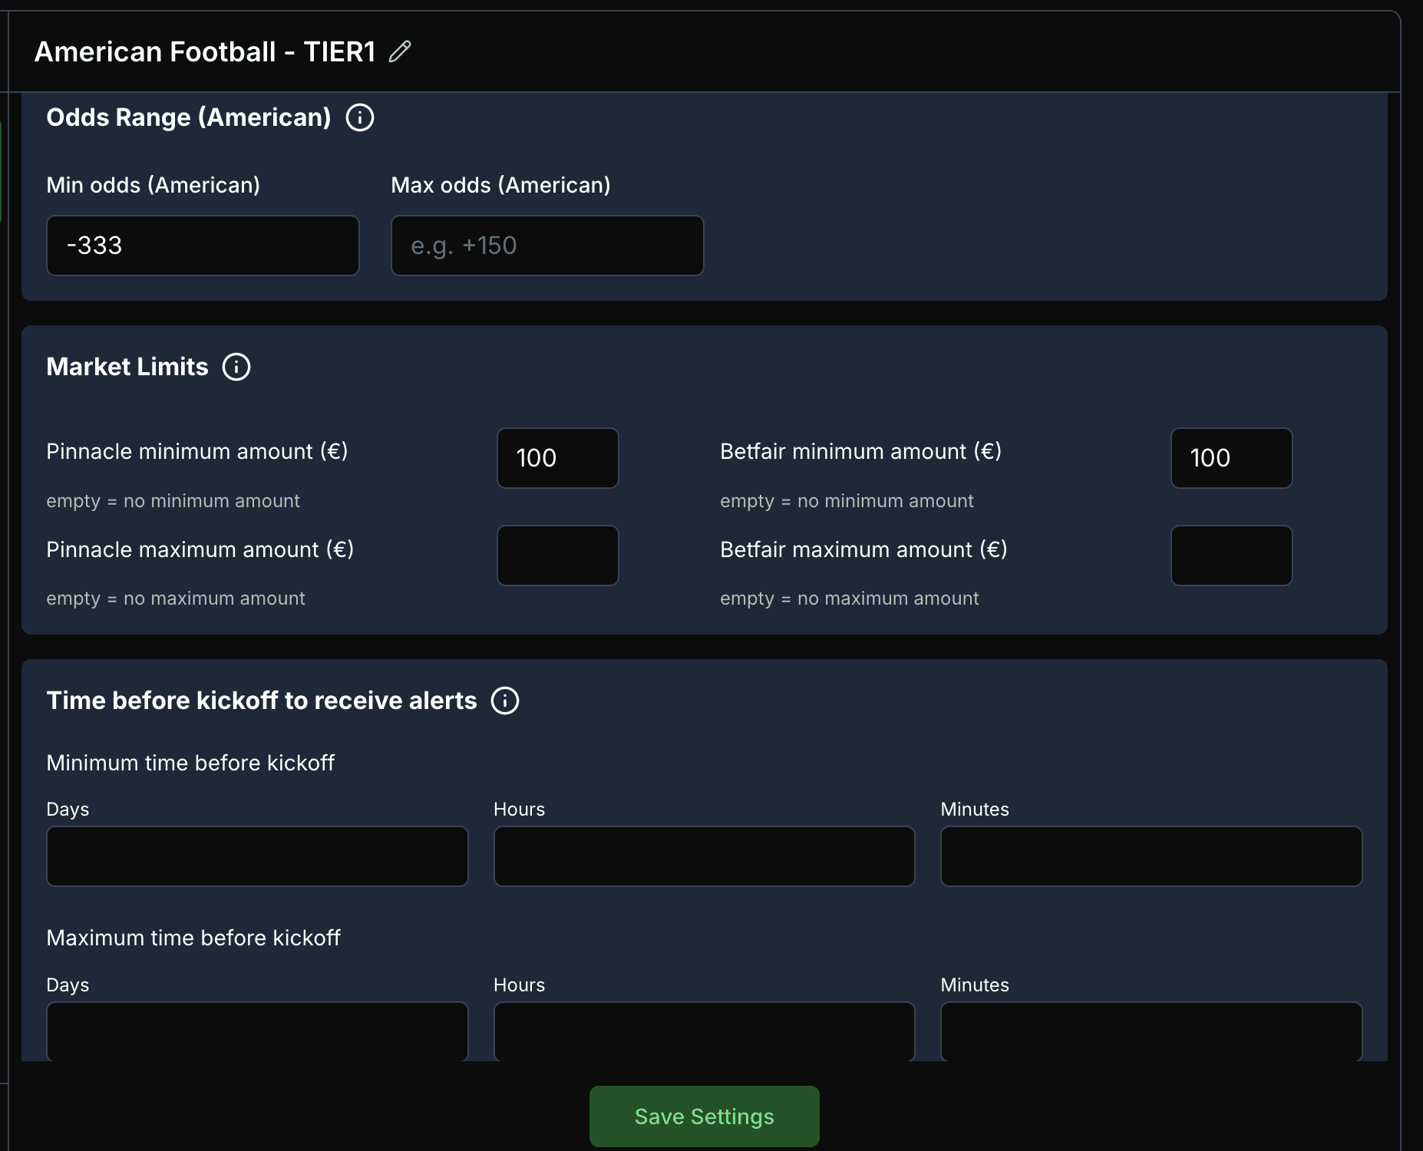The width and height of the screenshot is (1423, 1151).
Task: Click the Hours field under Maximum time
Action: pos(704,1031)
